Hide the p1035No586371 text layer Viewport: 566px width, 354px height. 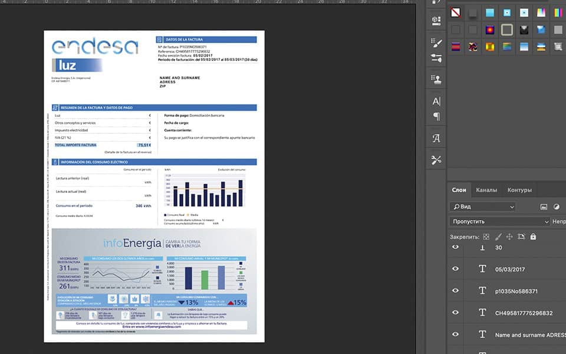pyautogui.click(x=456, y=290)
